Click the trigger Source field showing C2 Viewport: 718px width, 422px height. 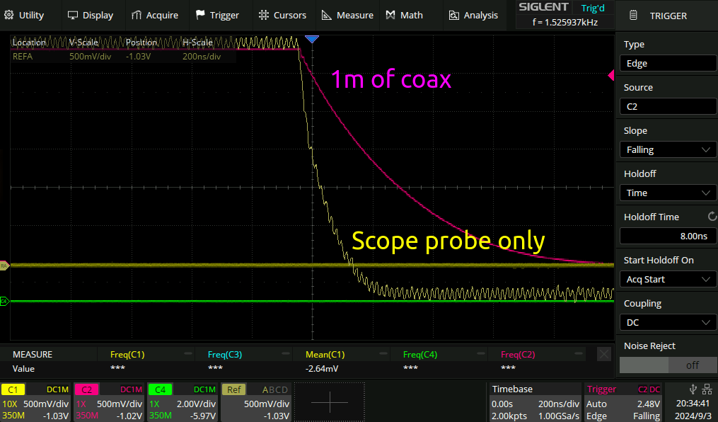(x=668, y=106)
